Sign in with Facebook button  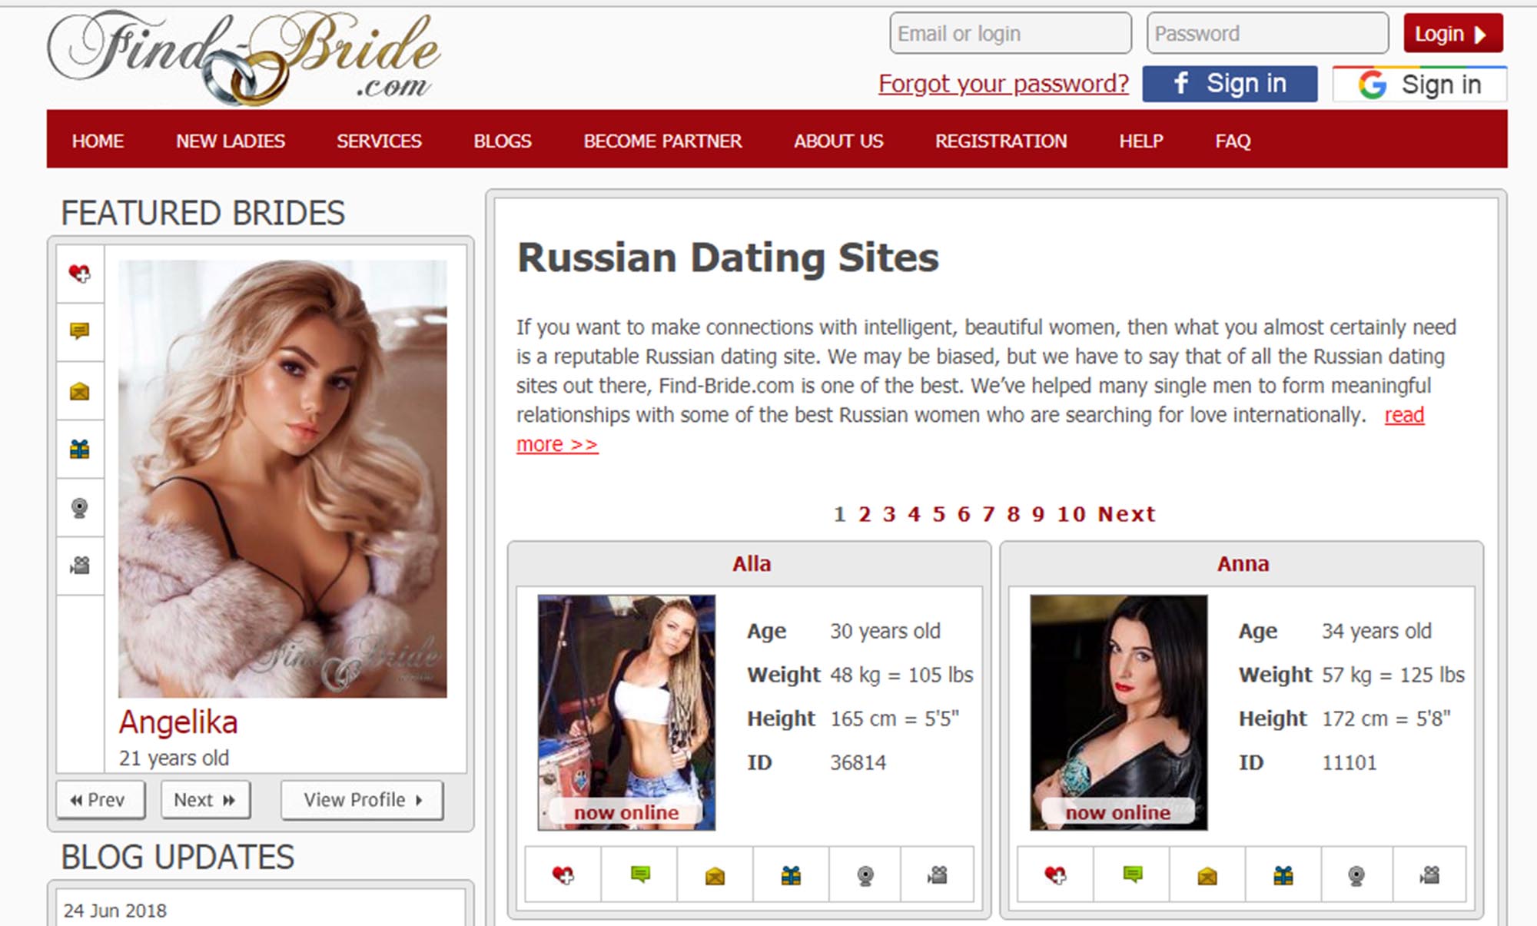coord(1230,84)
